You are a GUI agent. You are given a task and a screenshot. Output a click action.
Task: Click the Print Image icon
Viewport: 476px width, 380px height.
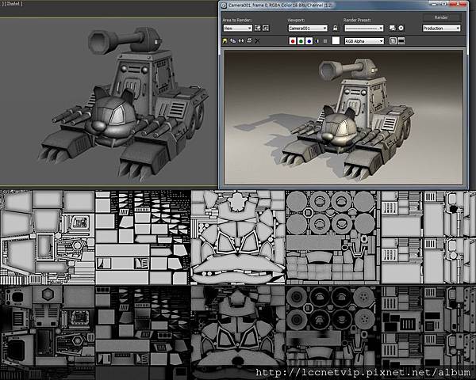(x=251, y=39)
